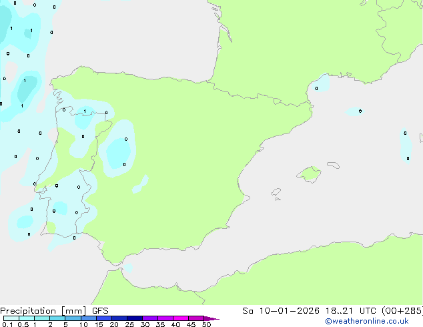Click Ibiza island on the map
423x327 pixels.
(276, 192)
